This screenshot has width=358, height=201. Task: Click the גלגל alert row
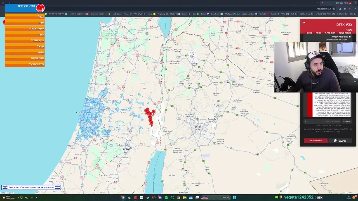coord(25,16)
